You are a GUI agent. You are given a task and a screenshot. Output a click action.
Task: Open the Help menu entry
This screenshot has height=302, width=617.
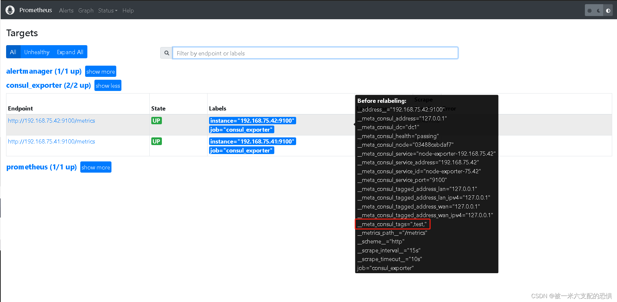tap(128, 10)
